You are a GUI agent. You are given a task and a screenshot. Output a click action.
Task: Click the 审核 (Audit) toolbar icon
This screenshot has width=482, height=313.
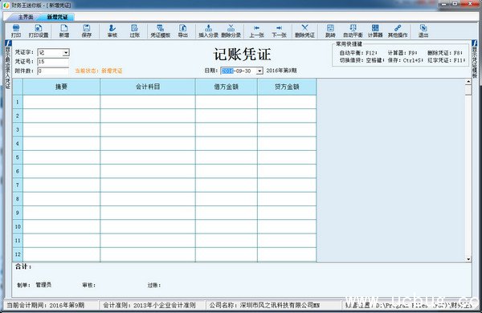[x=112, y=31]
